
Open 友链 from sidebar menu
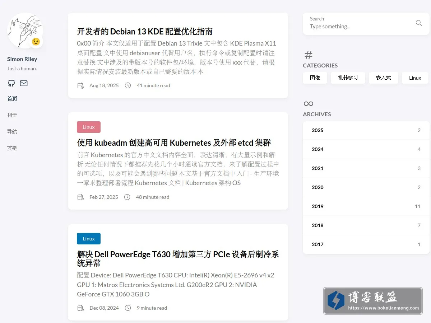(12, 148)
